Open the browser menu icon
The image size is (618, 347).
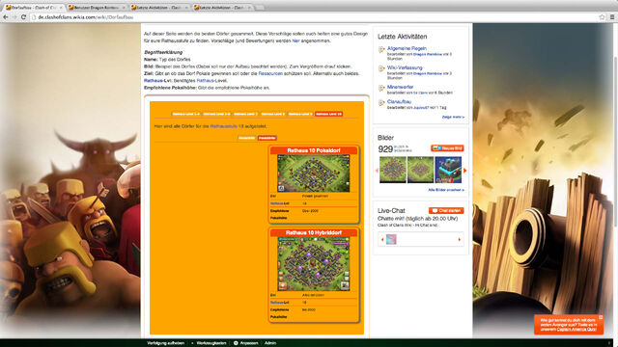(x=612, y=17)
